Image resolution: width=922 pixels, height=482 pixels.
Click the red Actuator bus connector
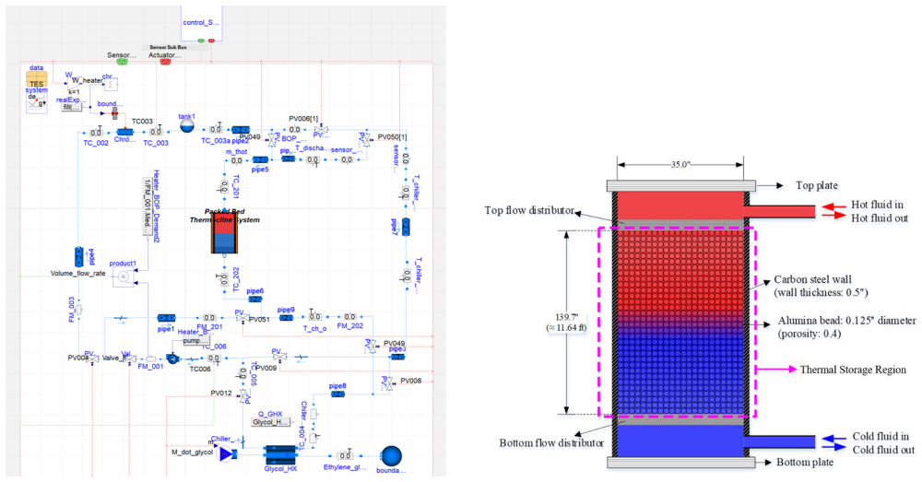(x=166, y=62)
